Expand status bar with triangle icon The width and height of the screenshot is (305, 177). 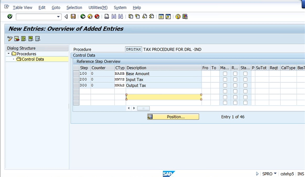(257, 174)
